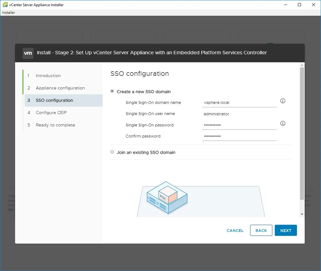Select Join an existing SSO domain option

click(112, 152)
